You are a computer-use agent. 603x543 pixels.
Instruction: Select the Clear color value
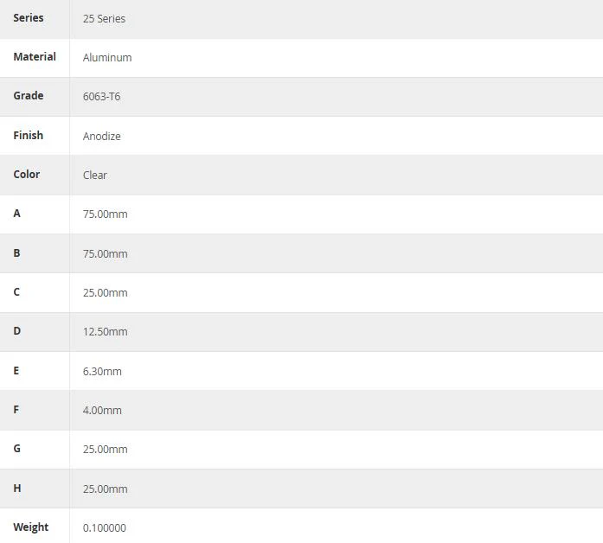[95, 176]
